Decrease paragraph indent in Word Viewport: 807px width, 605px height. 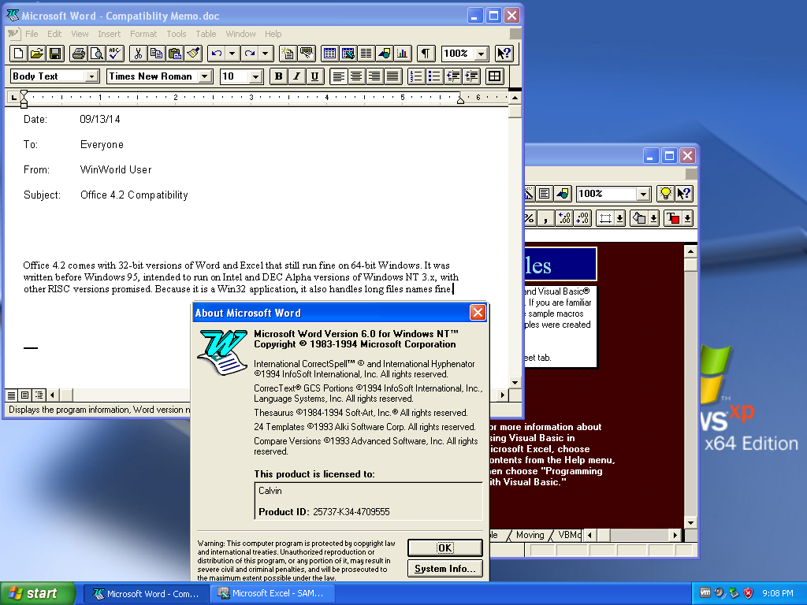(453, 76)
